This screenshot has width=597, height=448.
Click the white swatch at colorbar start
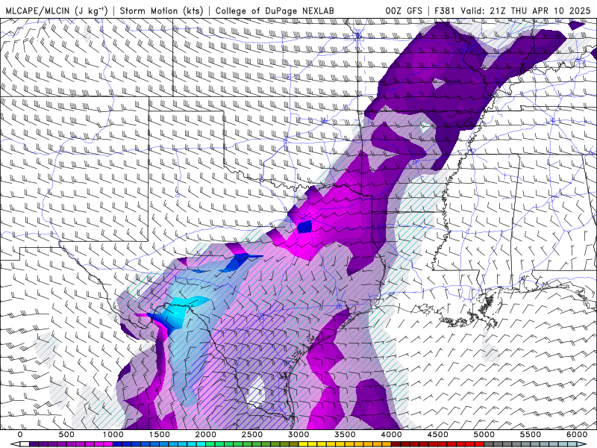pos(25,444)
